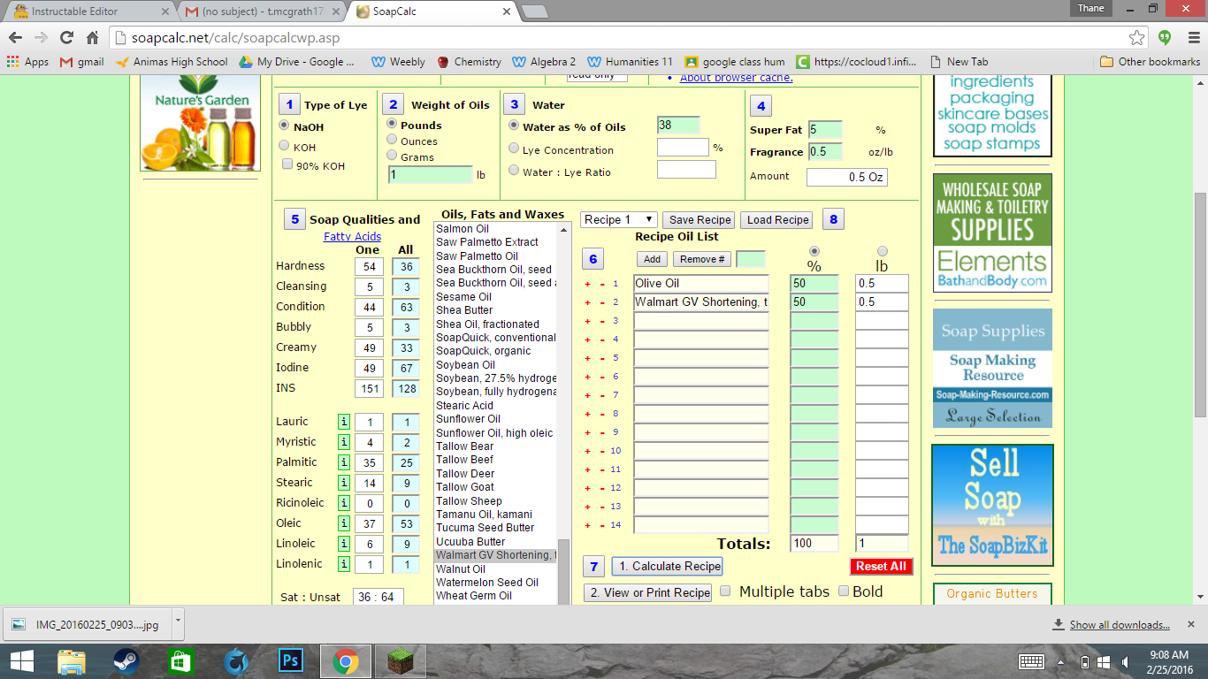This screenshot has width=1208, height=679.
Task: Open the Other bookmarks folder
Action: (1150, 62)
